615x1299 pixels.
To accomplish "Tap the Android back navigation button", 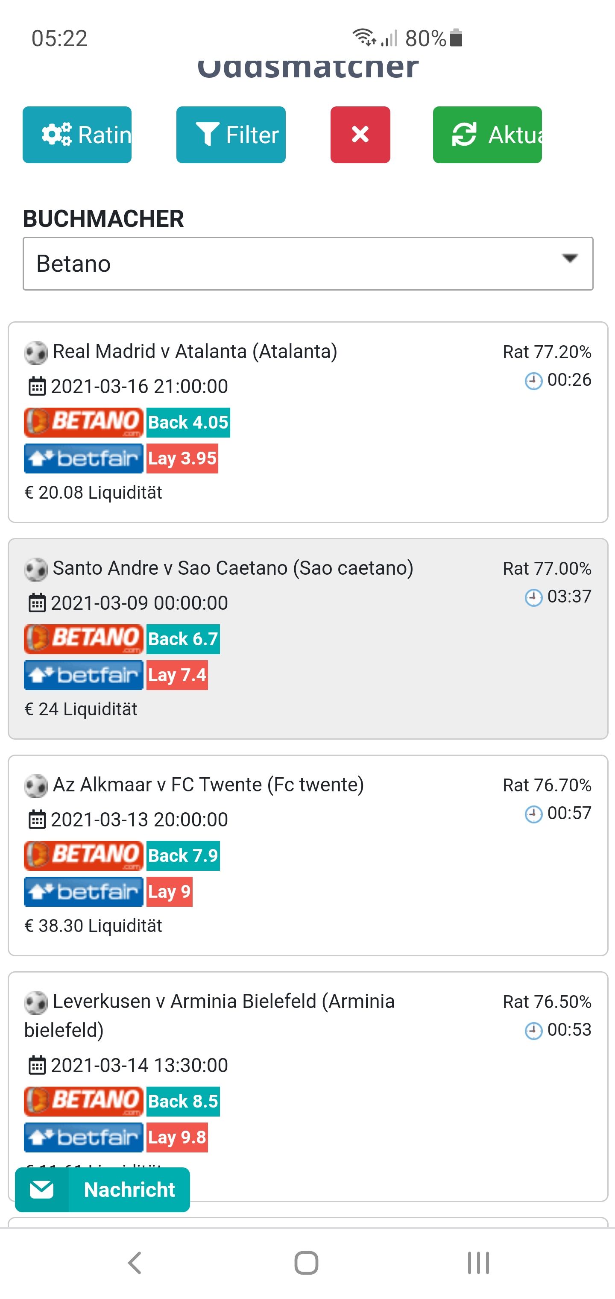I will pyautogui.click(x=135, y=1263).
